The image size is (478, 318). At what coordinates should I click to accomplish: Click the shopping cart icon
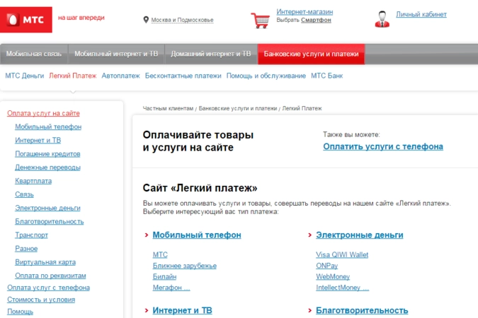coord(260,19)
